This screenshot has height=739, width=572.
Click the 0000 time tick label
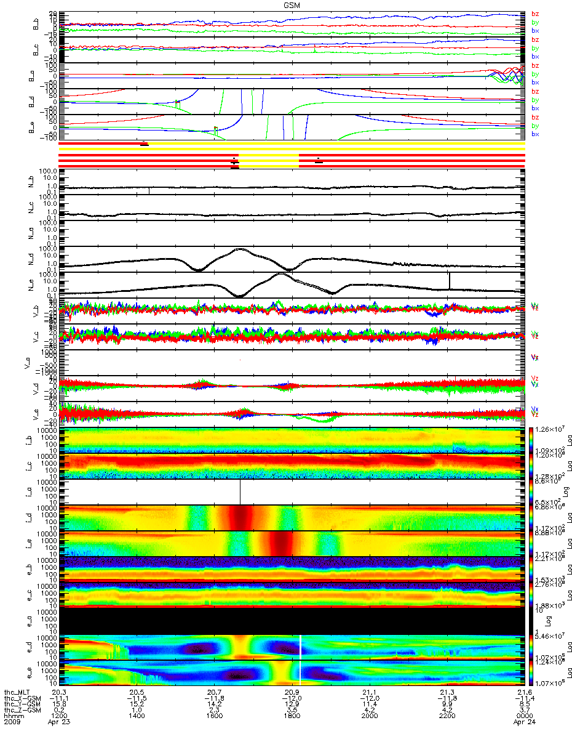pyautogui.click(x=524, y=716)
